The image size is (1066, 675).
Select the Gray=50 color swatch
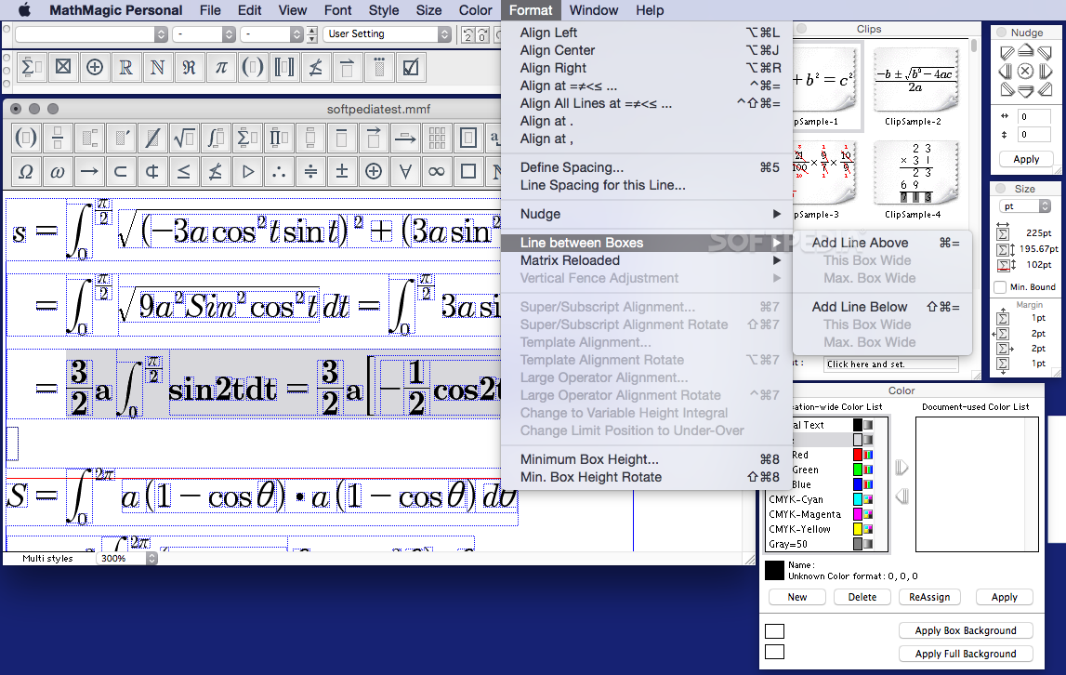point(858,544)
